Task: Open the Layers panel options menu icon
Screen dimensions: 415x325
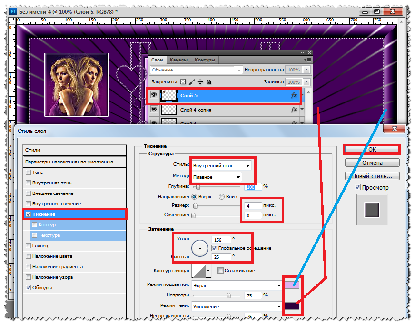Action: [x=307, y=60]
